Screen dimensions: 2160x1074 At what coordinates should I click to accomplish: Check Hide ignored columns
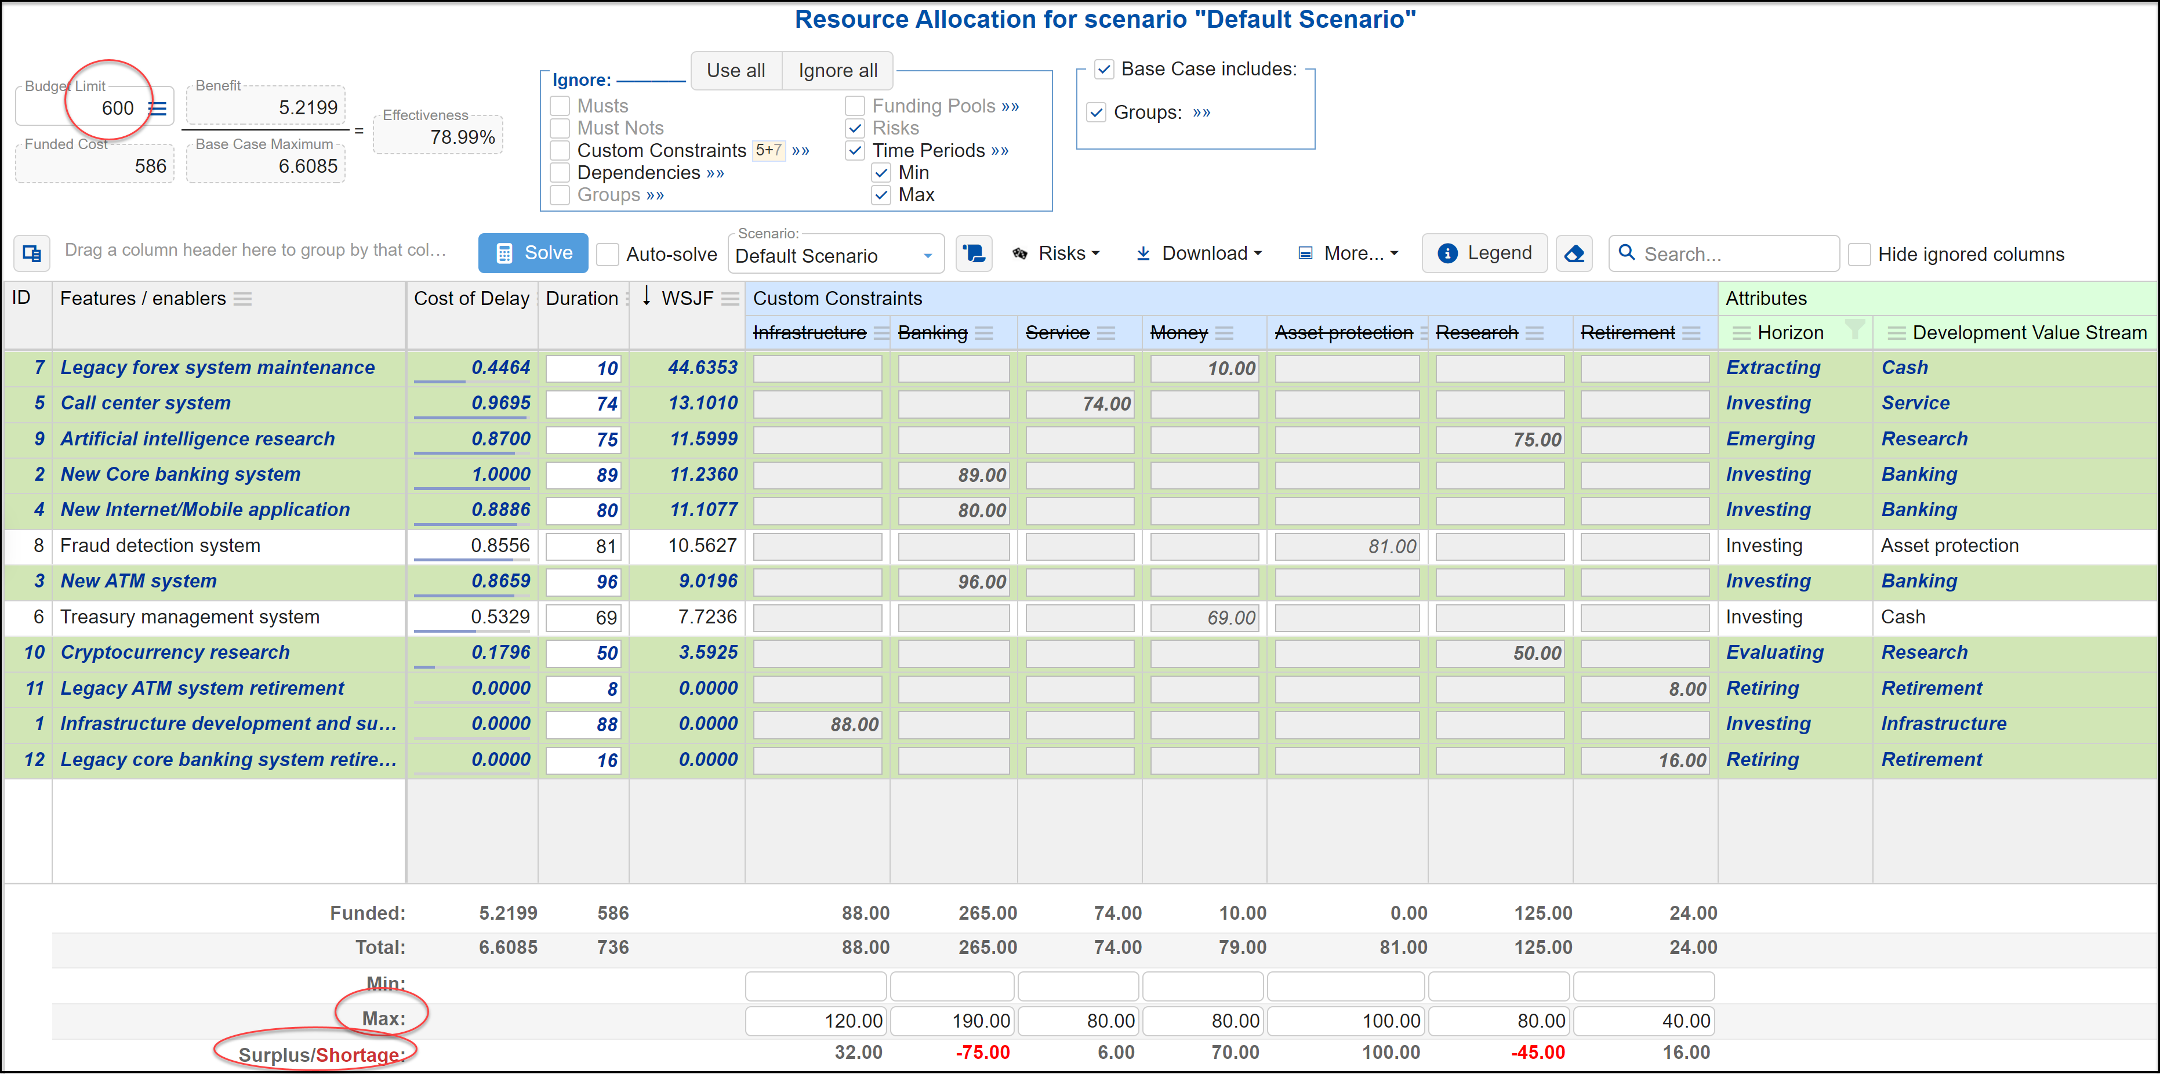point(1860,254)
